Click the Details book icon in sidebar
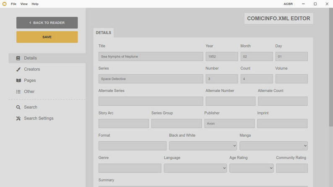333x187 pixels. [18, 58]
